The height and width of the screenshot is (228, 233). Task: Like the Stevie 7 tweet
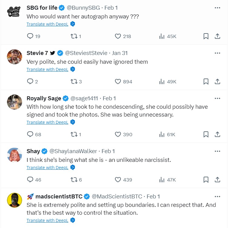tap(118, 82)
